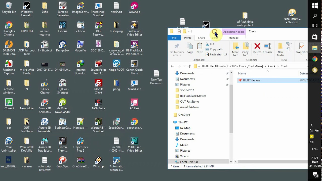The width and height of the screenshot is (322, 181).
Task: Click the taskbar Search magnifier icon
Action: [315, 16]
